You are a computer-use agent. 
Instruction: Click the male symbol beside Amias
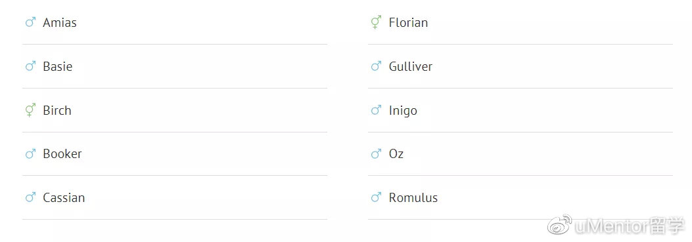(30, 22)
